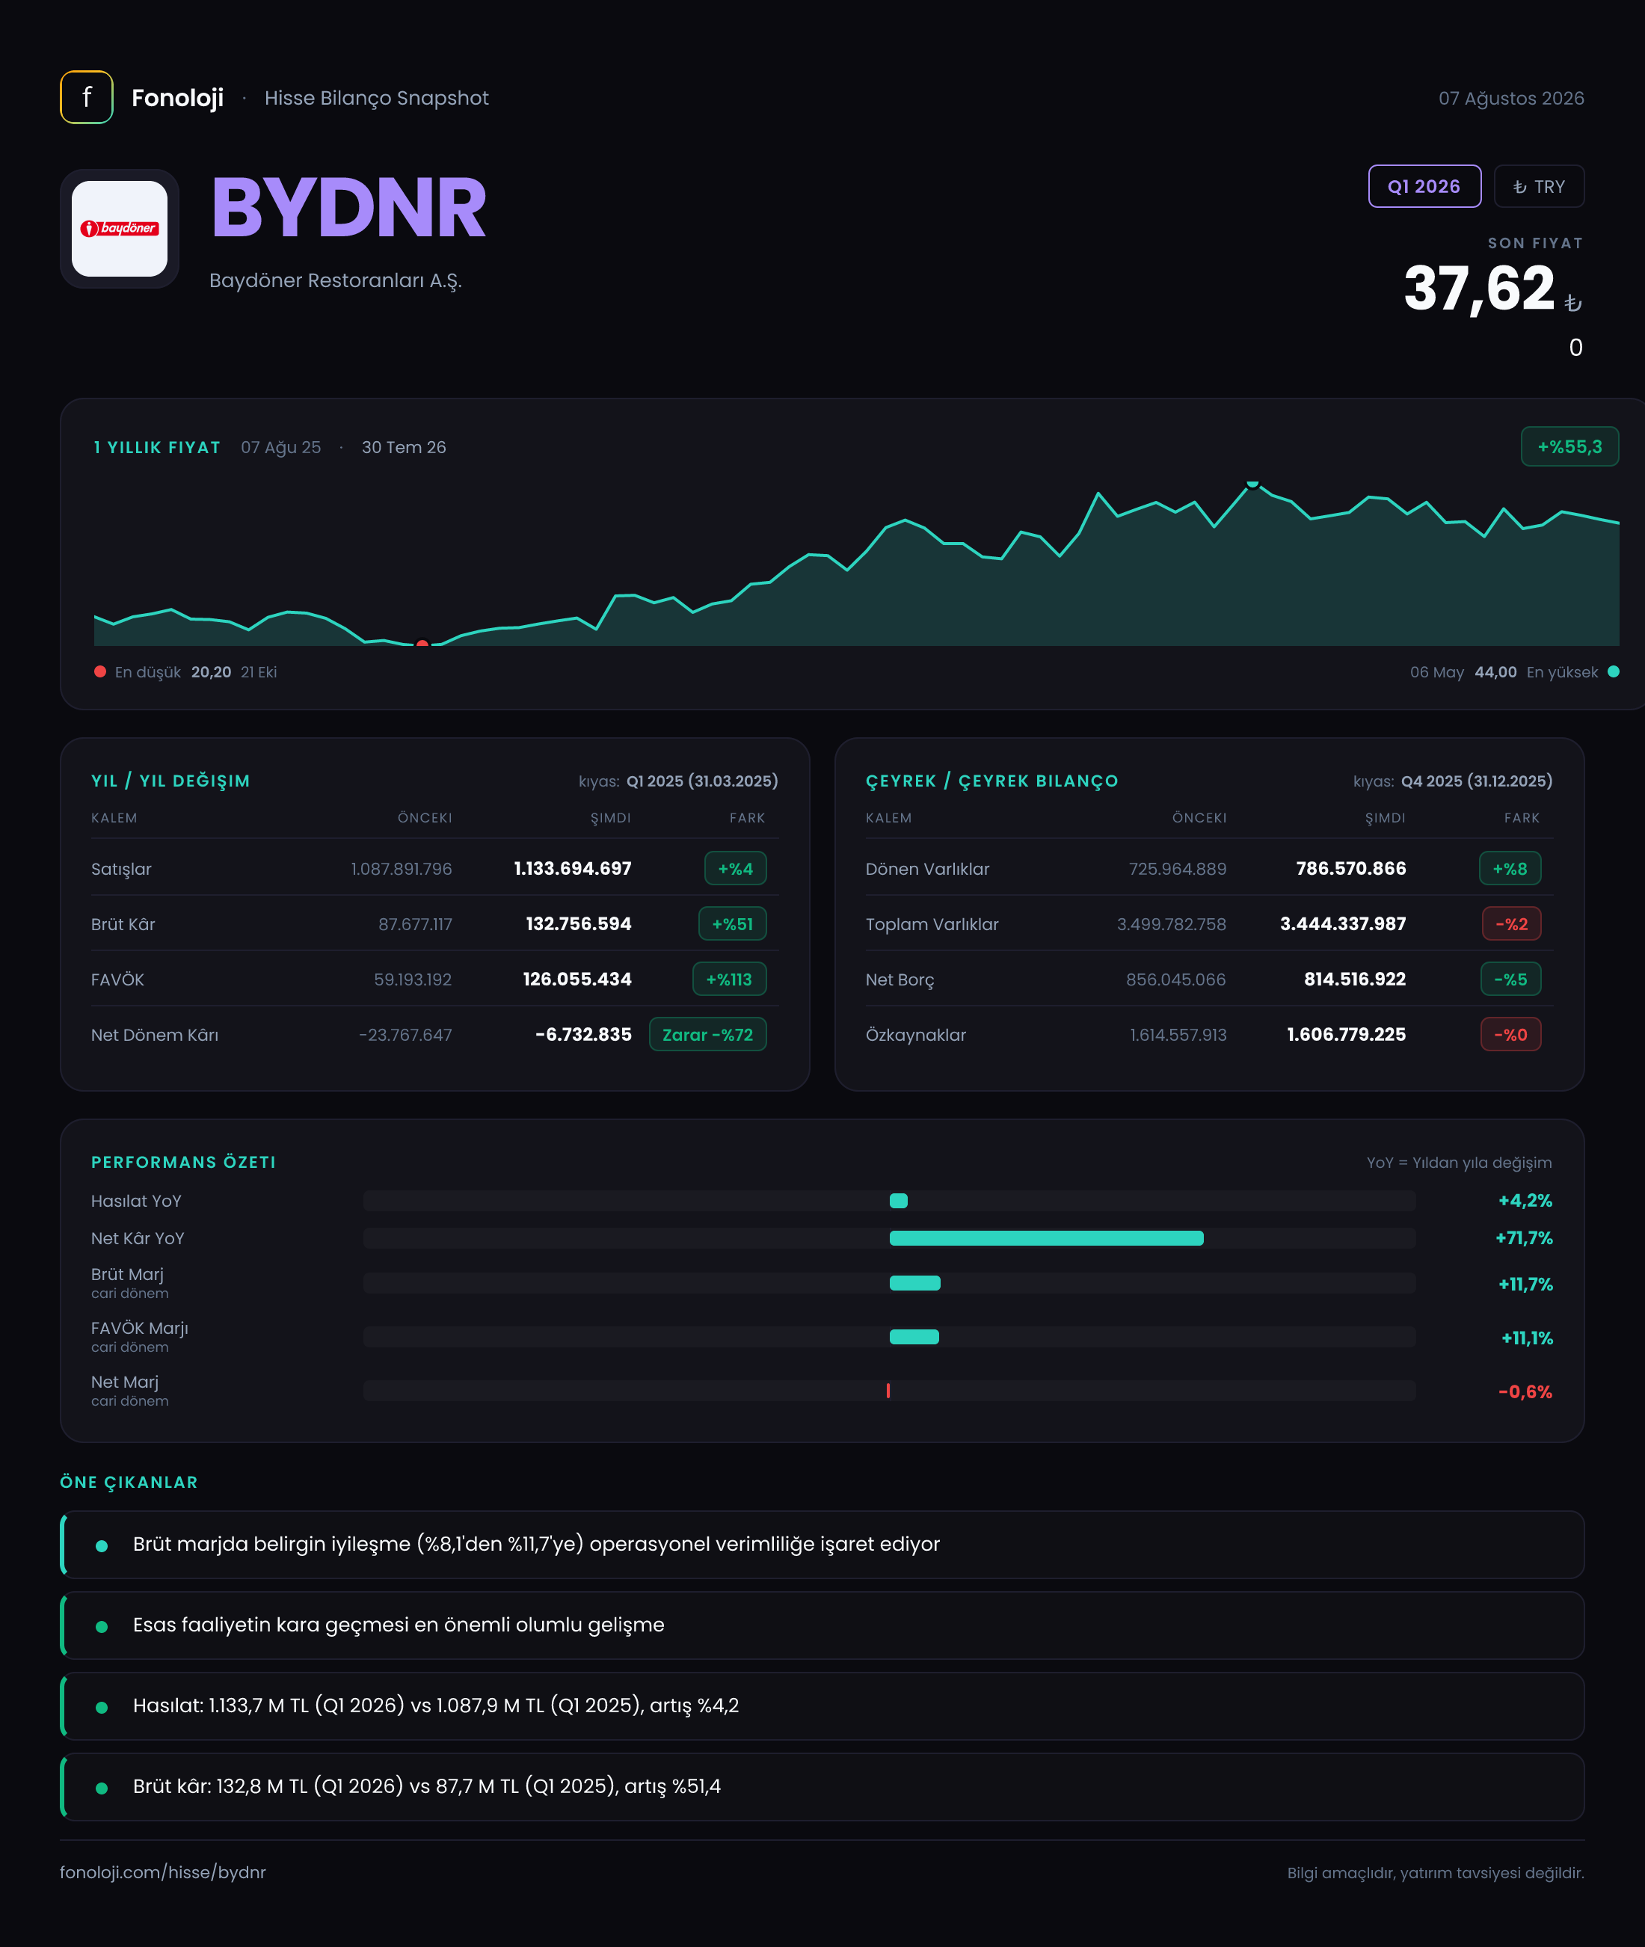Screen dimensions: 1645x1947
Task: Click the Satışlar +%4 change badge
Action: point(735,868)
